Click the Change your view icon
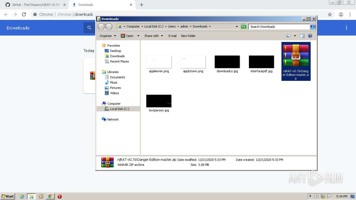356x200 pixels. (288, 36)
